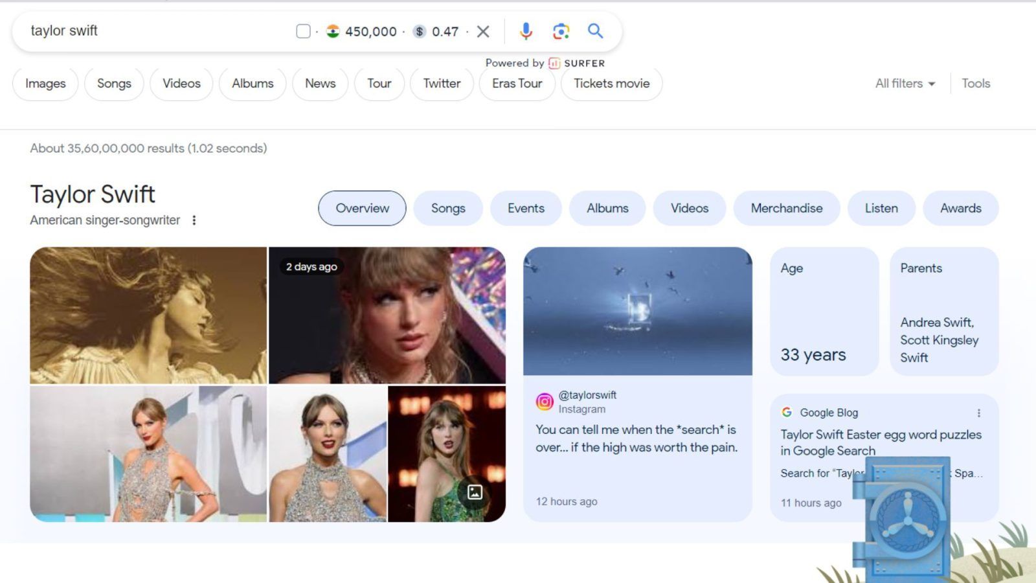1036x583 pixels.
Task: Enable the checkbox next to search volume metrics
Action: coord(302,30)
